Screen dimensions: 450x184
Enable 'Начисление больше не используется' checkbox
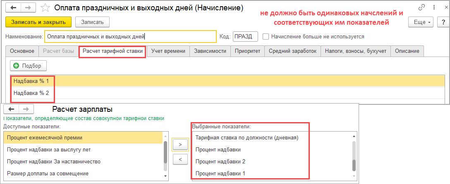pos(266,36)
